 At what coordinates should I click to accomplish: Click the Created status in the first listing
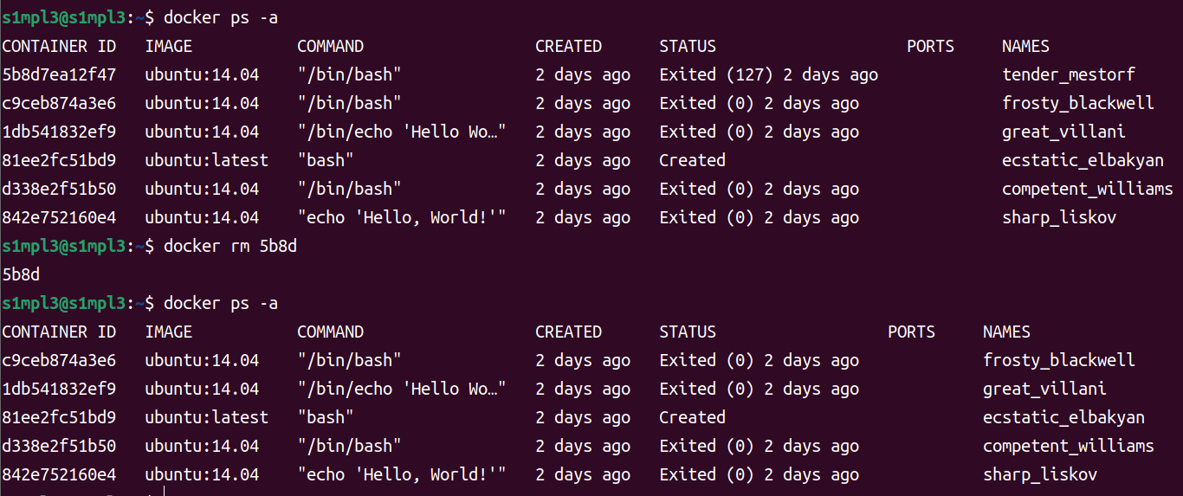click(692, 160)
